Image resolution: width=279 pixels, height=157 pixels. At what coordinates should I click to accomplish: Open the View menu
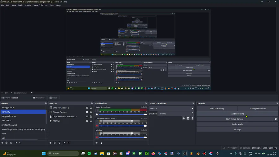[14, 5]
